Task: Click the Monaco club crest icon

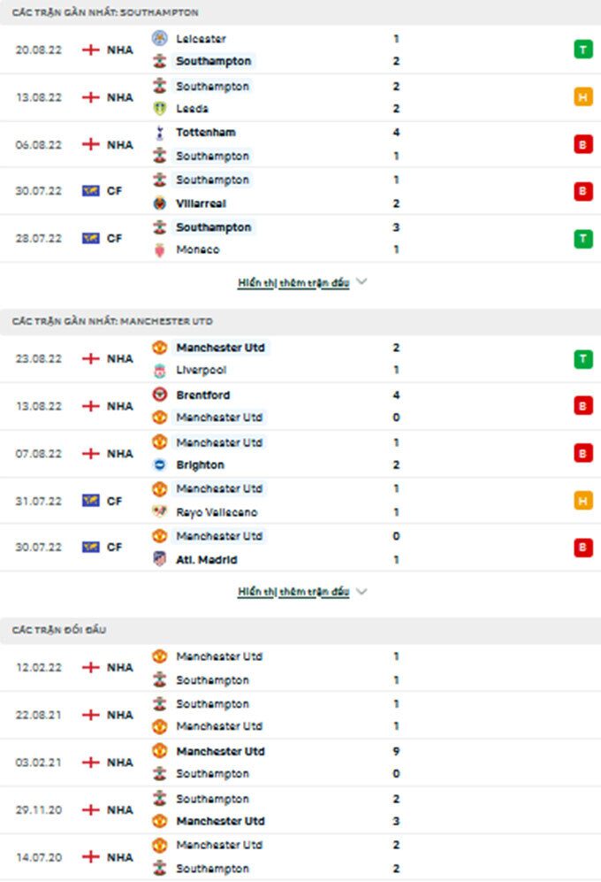Action: tap(159, 249)
